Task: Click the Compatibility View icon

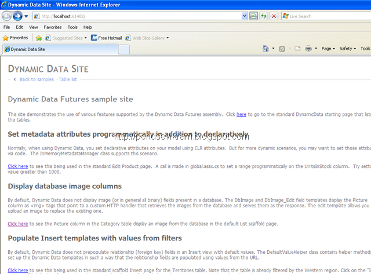Action: [254, 16]
